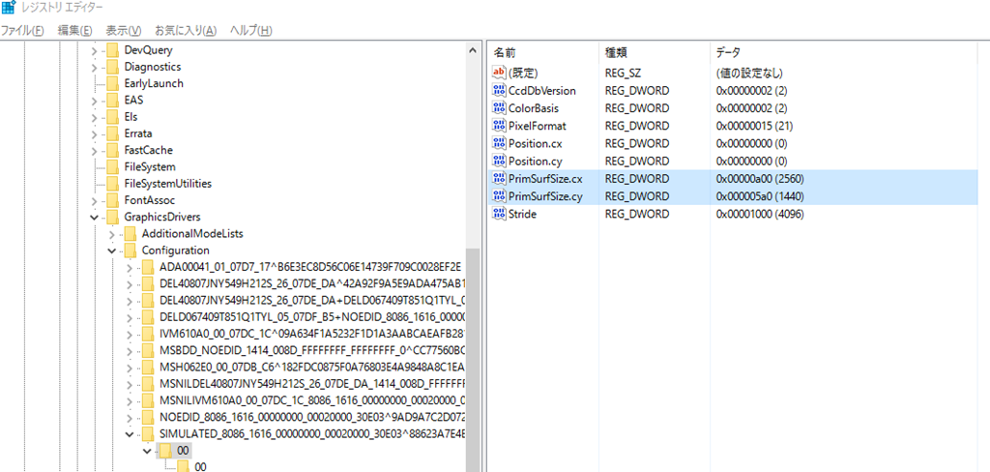Expand the IVM610A0_00_07DC key
Image resolution: width=990 pixels, height=472 pixels.
[131, 335]
